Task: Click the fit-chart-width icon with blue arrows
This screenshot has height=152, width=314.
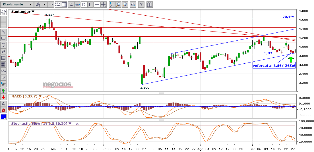Action: click(77, 4)
